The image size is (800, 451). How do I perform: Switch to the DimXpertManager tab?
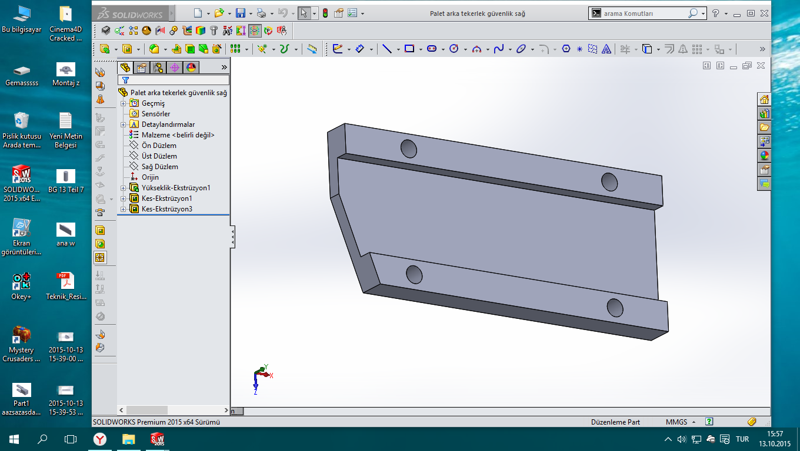(175, 68)
